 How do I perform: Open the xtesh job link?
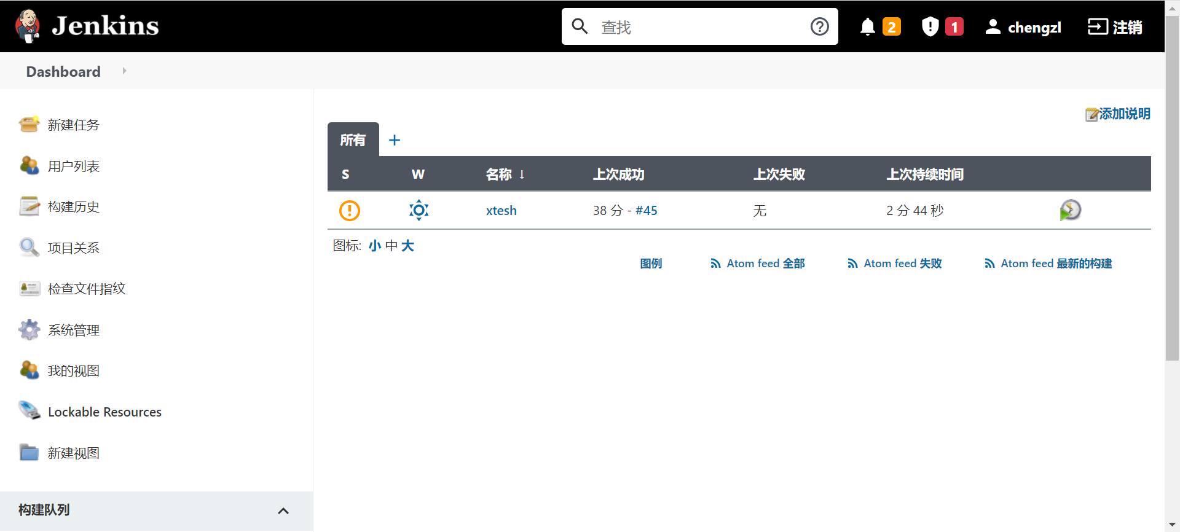[502, 211]
